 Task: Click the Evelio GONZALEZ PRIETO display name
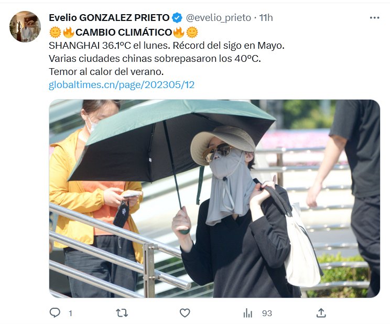[109, 18]
